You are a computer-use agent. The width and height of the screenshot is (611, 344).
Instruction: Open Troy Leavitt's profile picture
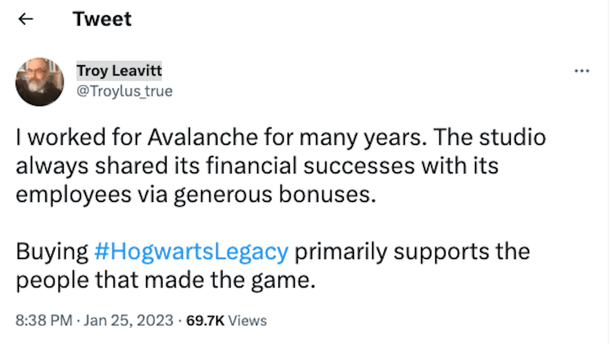pos(40,82)
